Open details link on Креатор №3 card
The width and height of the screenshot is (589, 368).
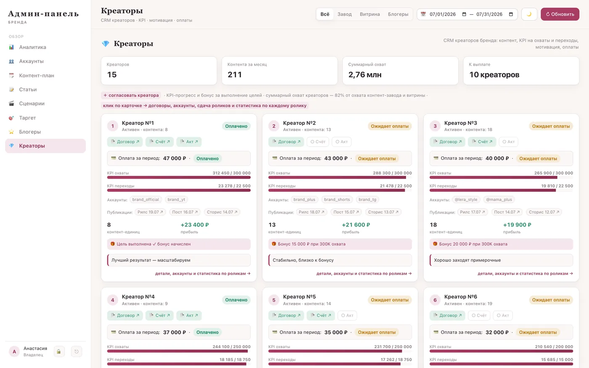[525, 274]
